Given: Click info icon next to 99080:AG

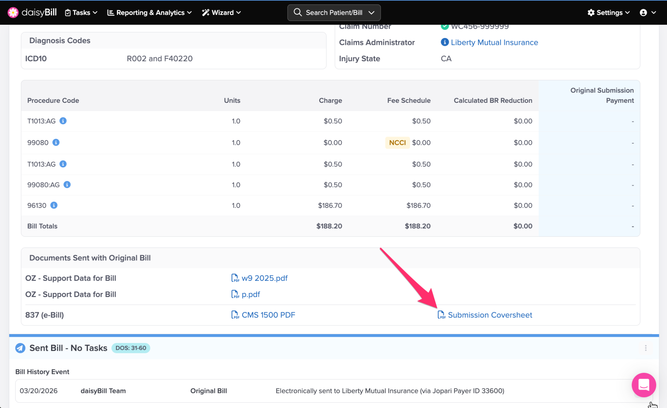Looking at the screenshot, I should [x=67, y=185].
